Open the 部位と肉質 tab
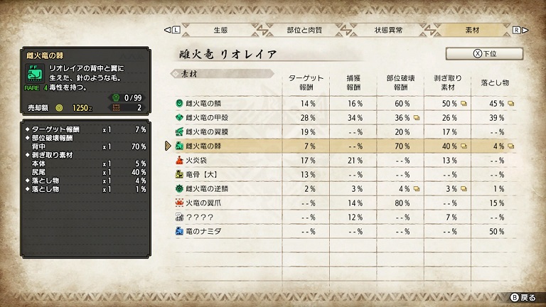 pyautogui.click(x=304, y=30)
